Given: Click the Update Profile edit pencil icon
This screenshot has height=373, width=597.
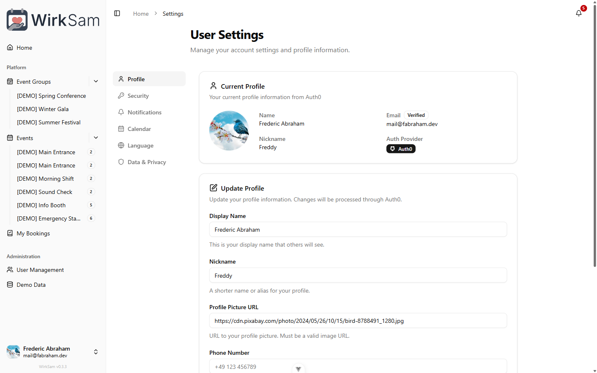Looking at the screenshot, I should 214,188.
